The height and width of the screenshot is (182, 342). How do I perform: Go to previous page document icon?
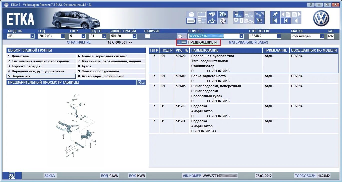[286, 14]
